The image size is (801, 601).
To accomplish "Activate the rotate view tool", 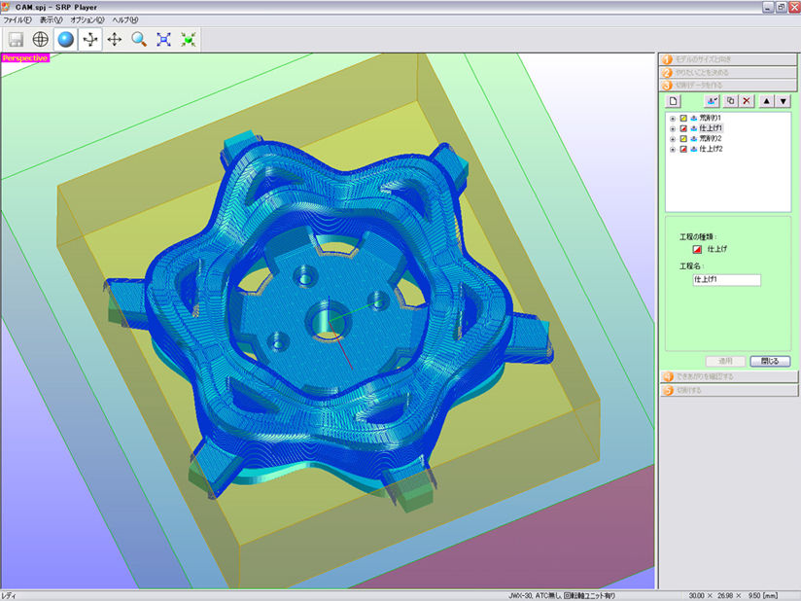I will 90,40.
